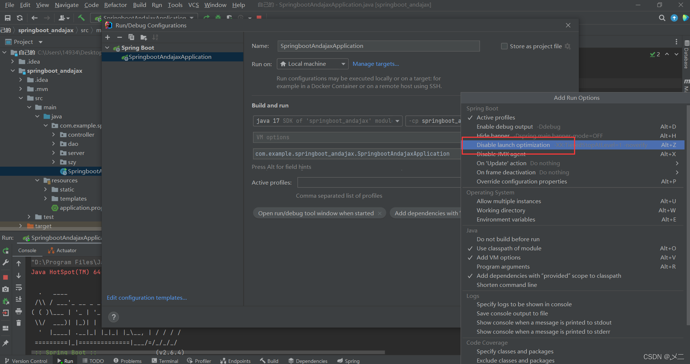Click the Down stack trace arrow
Image resolution: width=690 pixels, height=364 pixels.
pos(19,276)
